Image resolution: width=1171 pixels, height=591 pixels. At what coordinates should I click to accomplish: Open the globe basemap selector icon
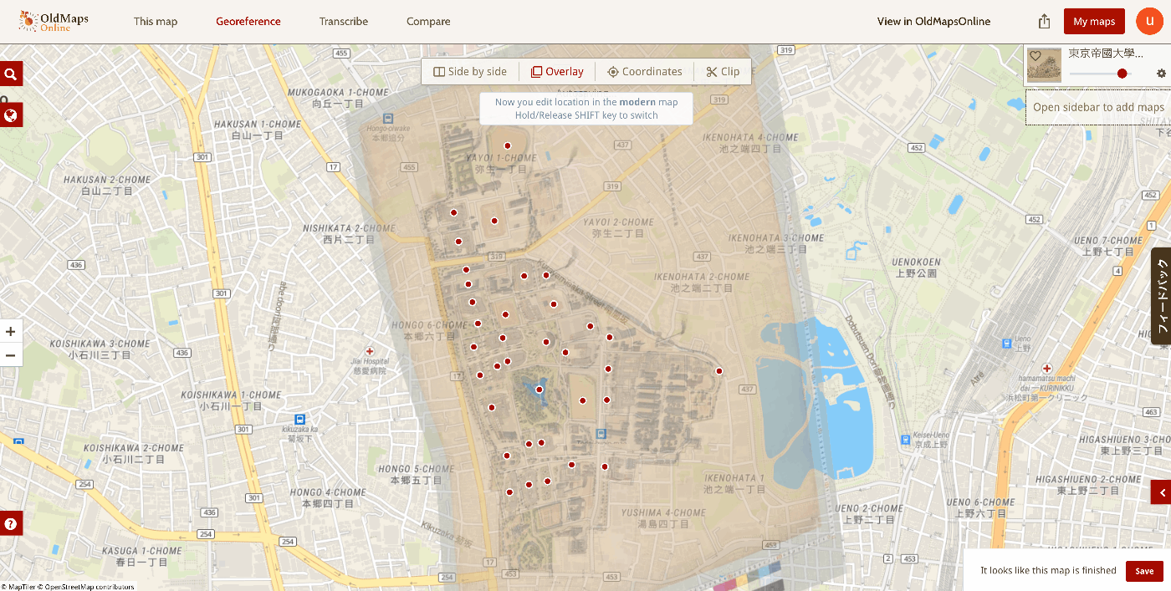[x=11, y=115]
